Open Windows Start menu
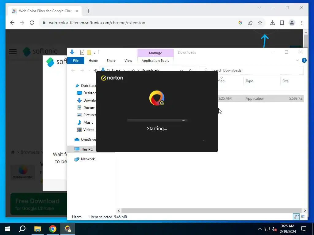Image resolution: width=314 pixels, height=235 pixels. 7,229
